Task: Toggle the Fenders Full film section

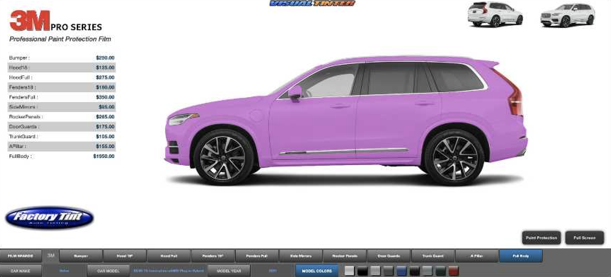Action: pos(257,256)
